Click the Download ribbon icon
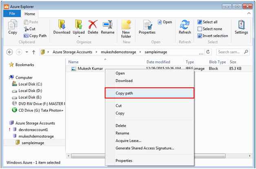Image resolution: width=256 pixels, height=169 pixels. click(x=62, y=27)
